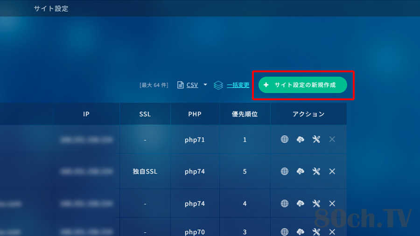This screenshot has height=236, width=420.
Task: Click the [最大 64 件] label
Action: 154,85
